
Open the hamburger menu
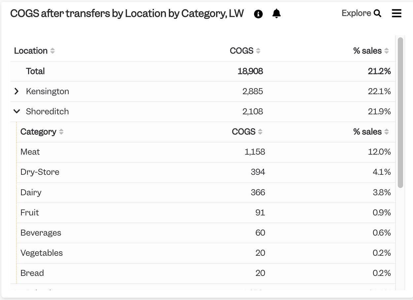coord(396,13)
